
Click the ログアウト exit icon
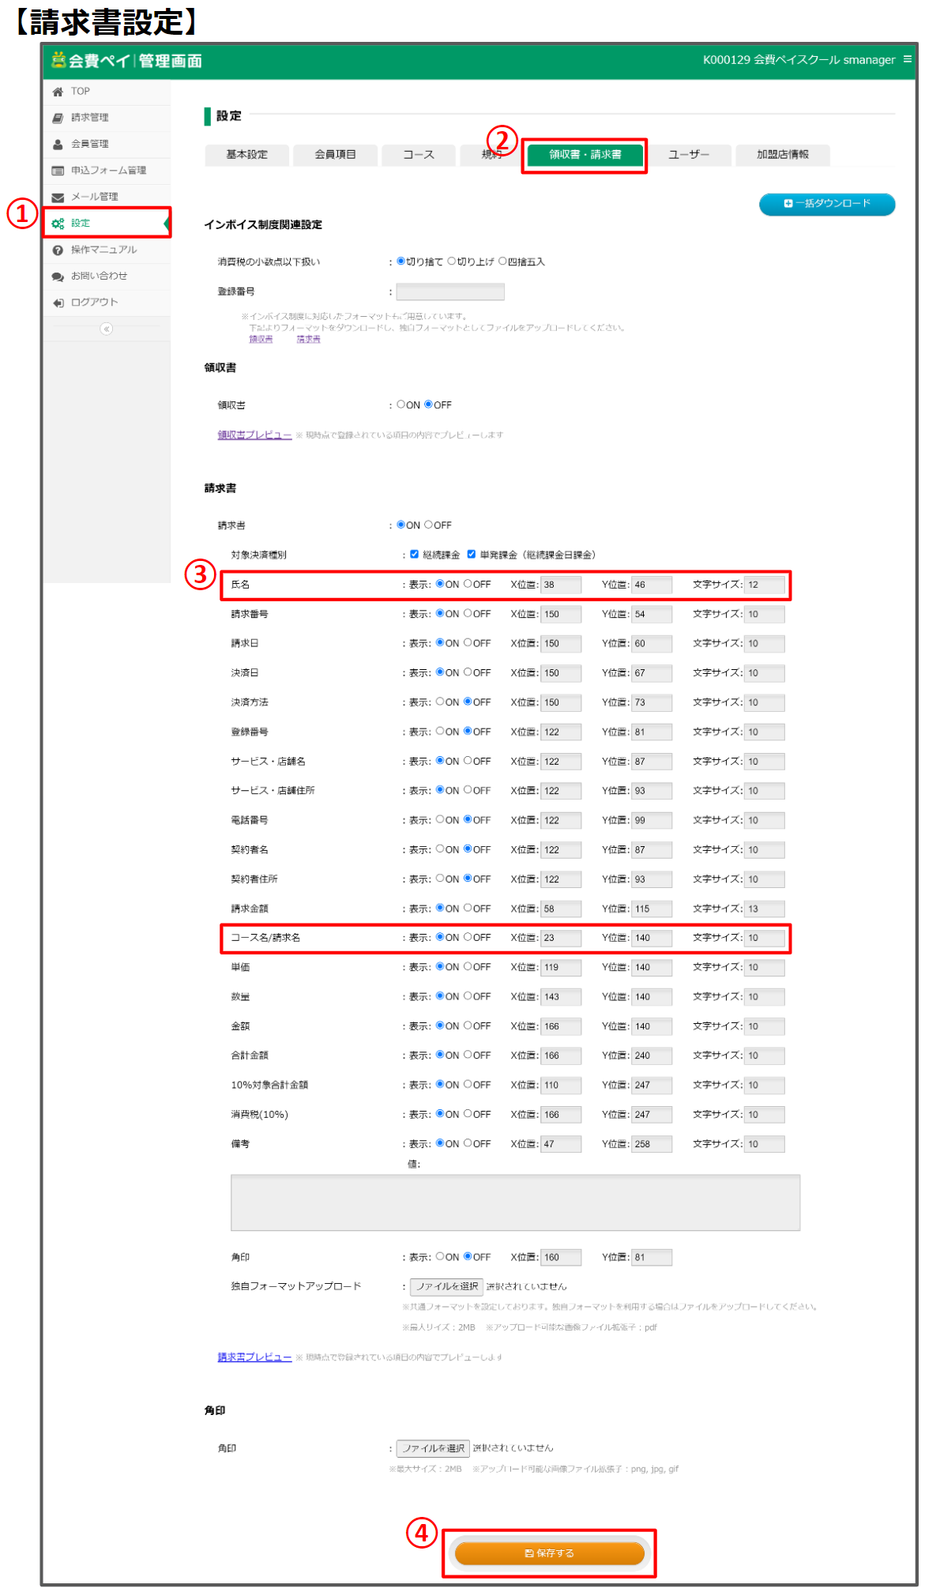[58, 303]
